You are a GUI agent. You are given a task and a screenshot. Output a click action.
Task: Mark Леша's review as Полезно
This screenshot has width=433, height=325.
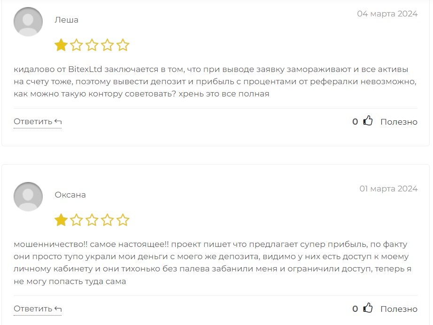click(x=399, y=122)
